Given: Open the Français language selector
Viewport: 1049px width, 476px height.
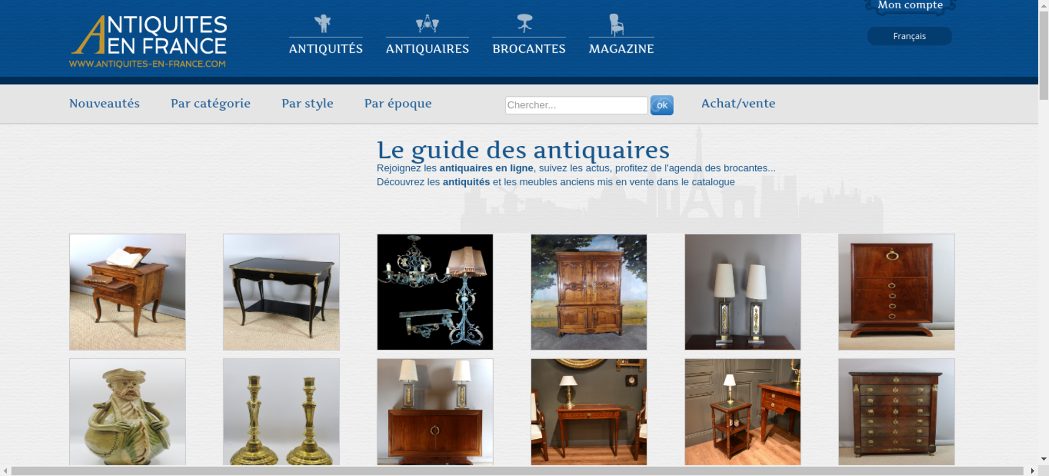Looking at the screenshot, I should coord(909,36).
